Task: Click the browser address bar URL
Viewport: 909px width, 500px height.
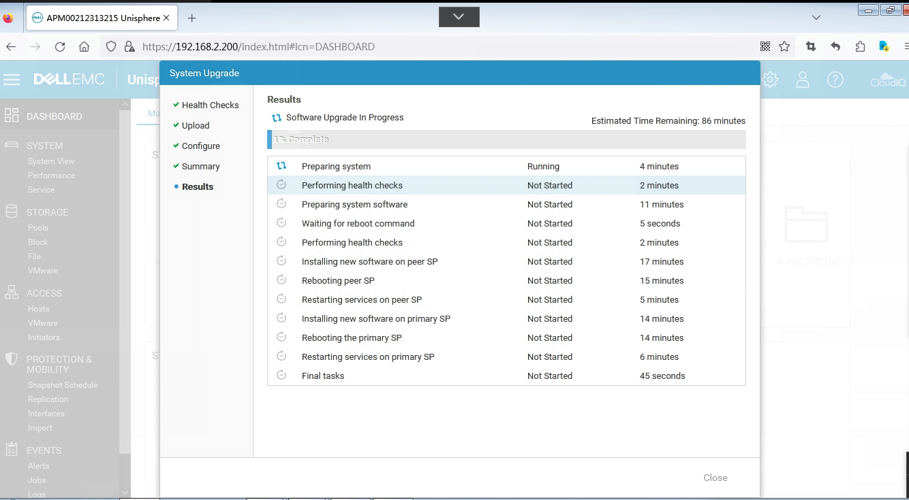Action: point(259,47)
